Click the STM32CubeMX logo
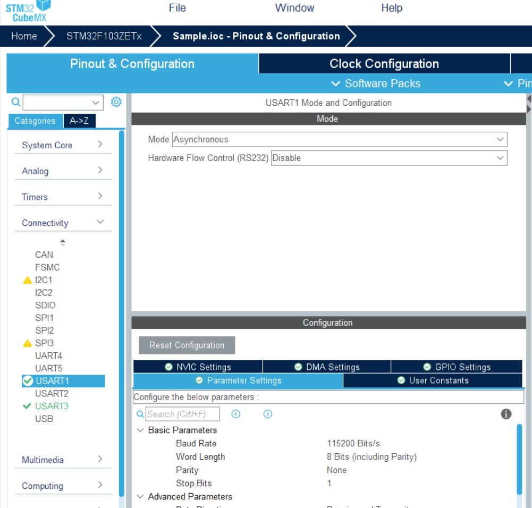532x508 pixels. point(28,11)
